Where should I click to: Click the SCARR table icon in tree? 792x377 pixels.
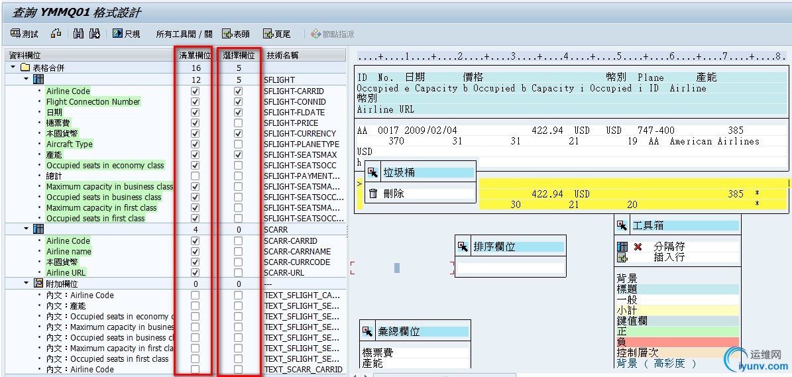[38, 229]
